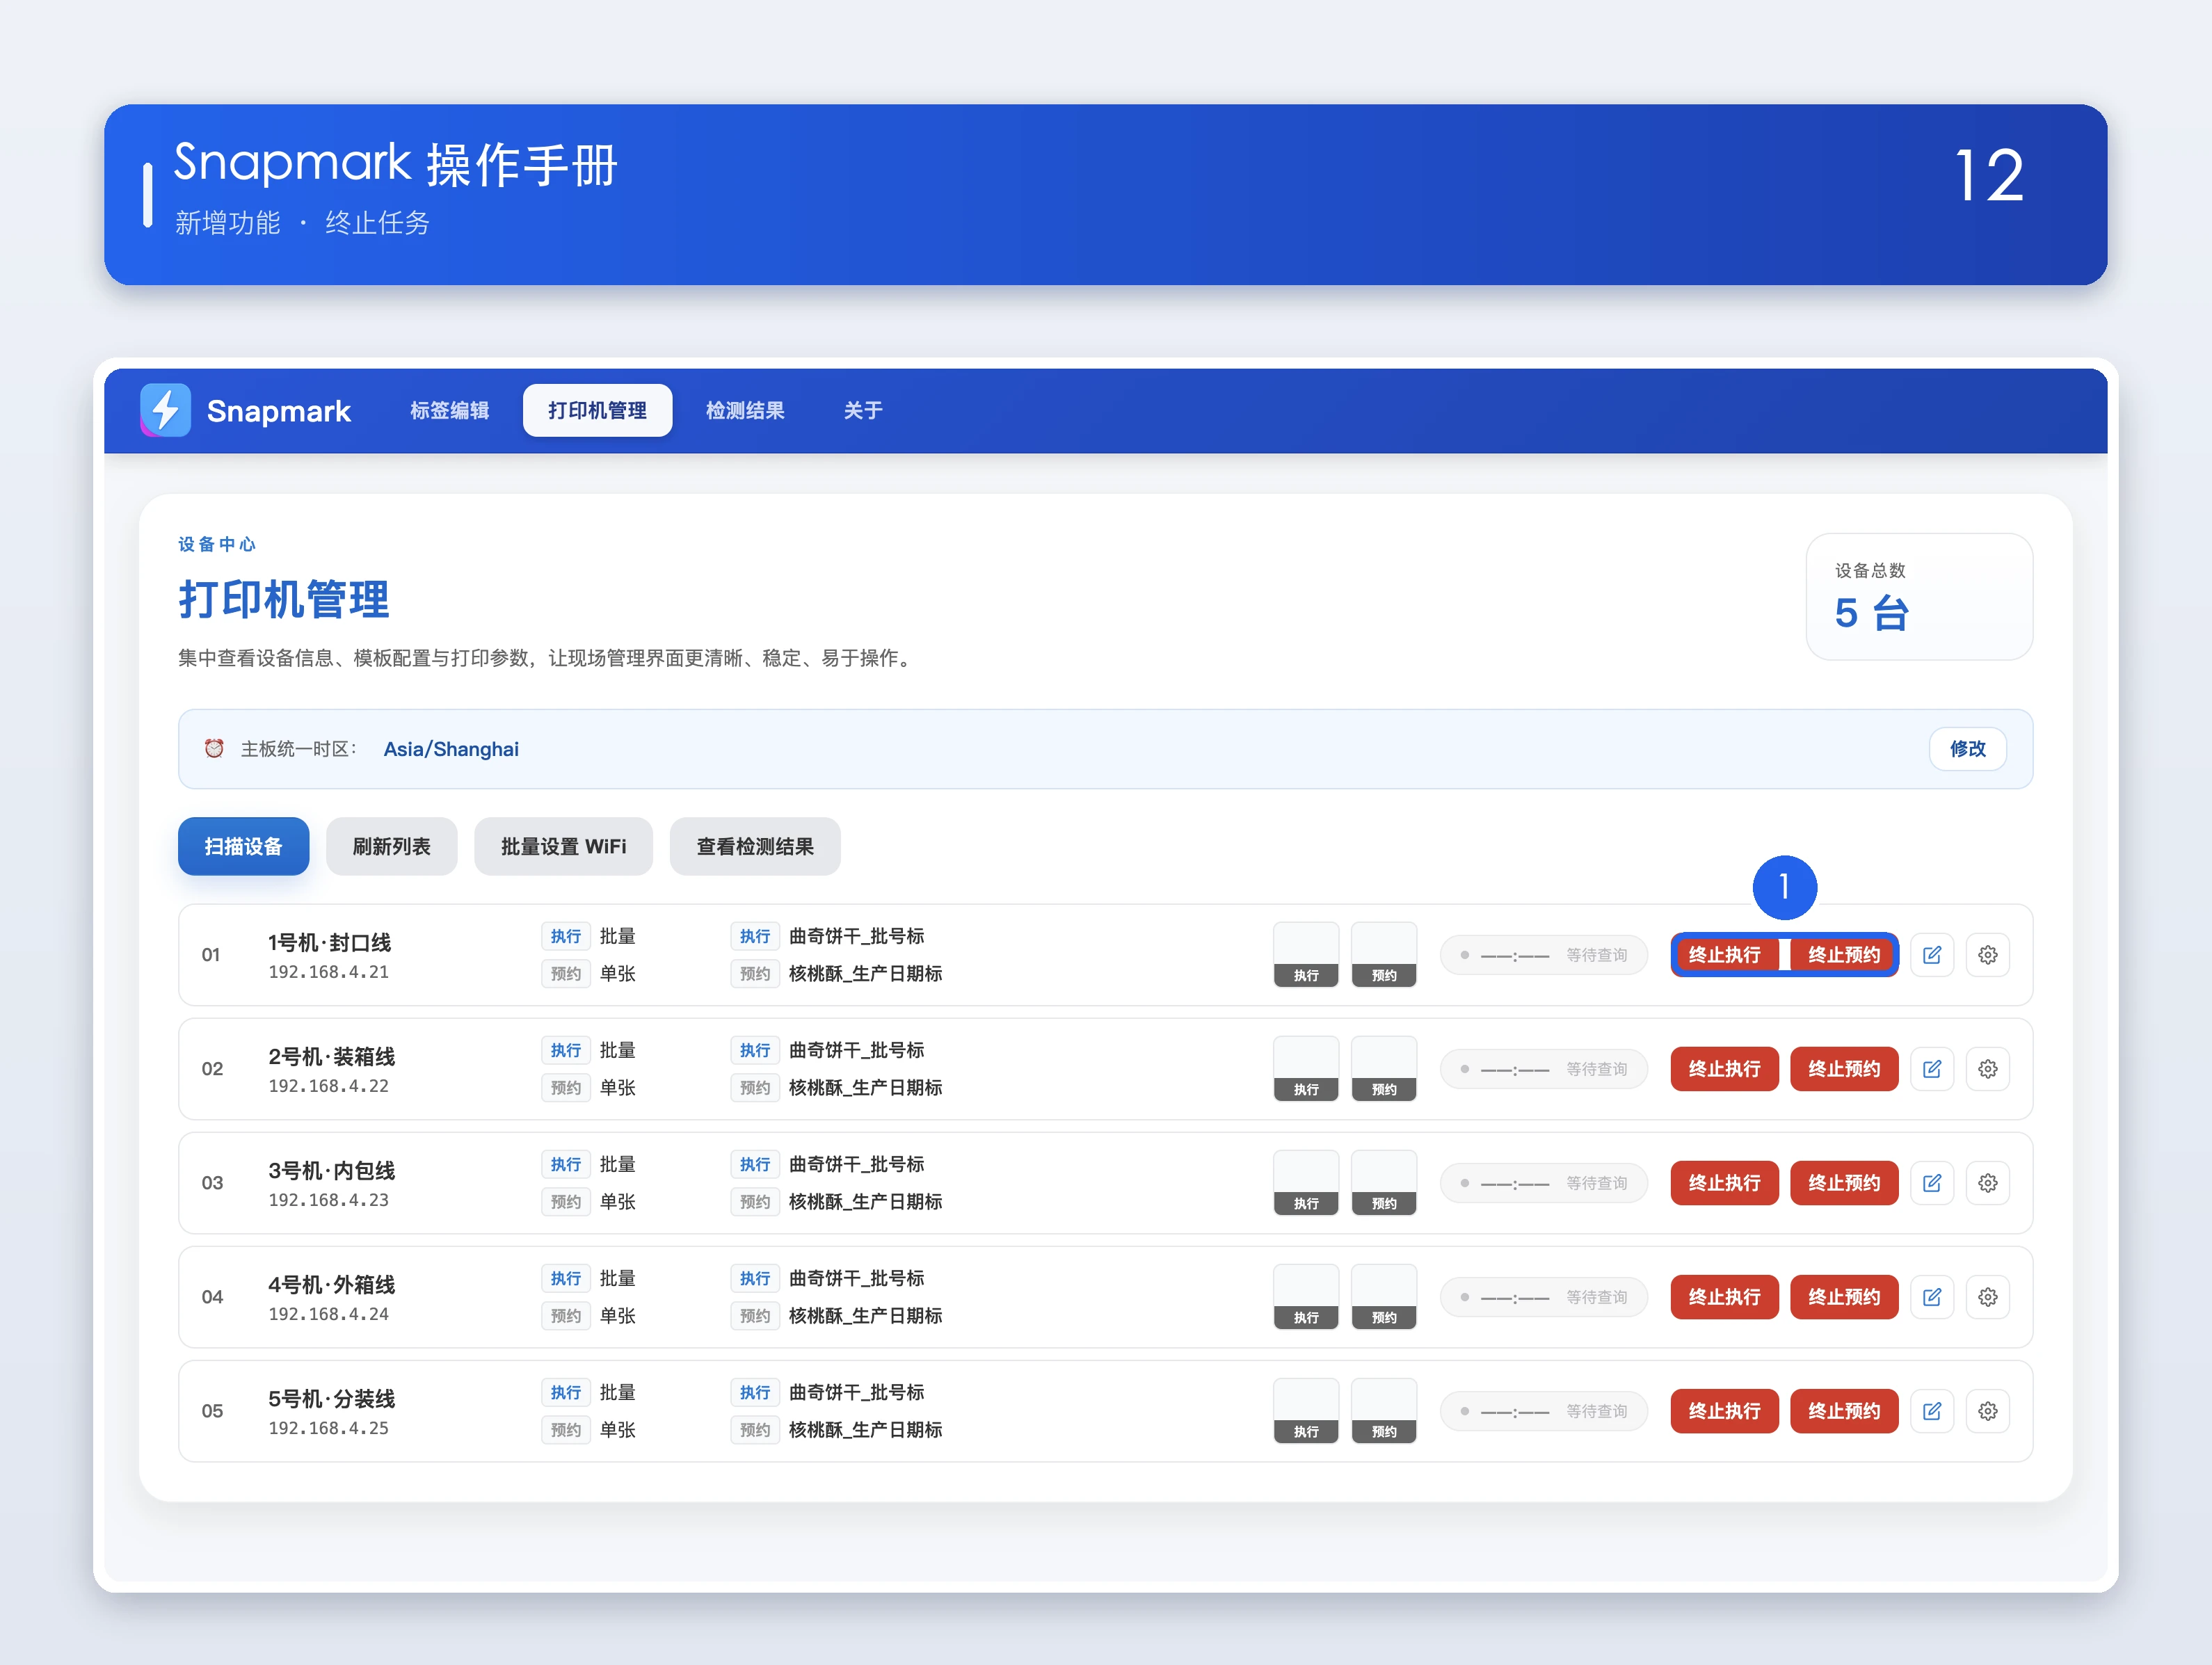Select device name 3号机·内包线

coord(331,1170)
